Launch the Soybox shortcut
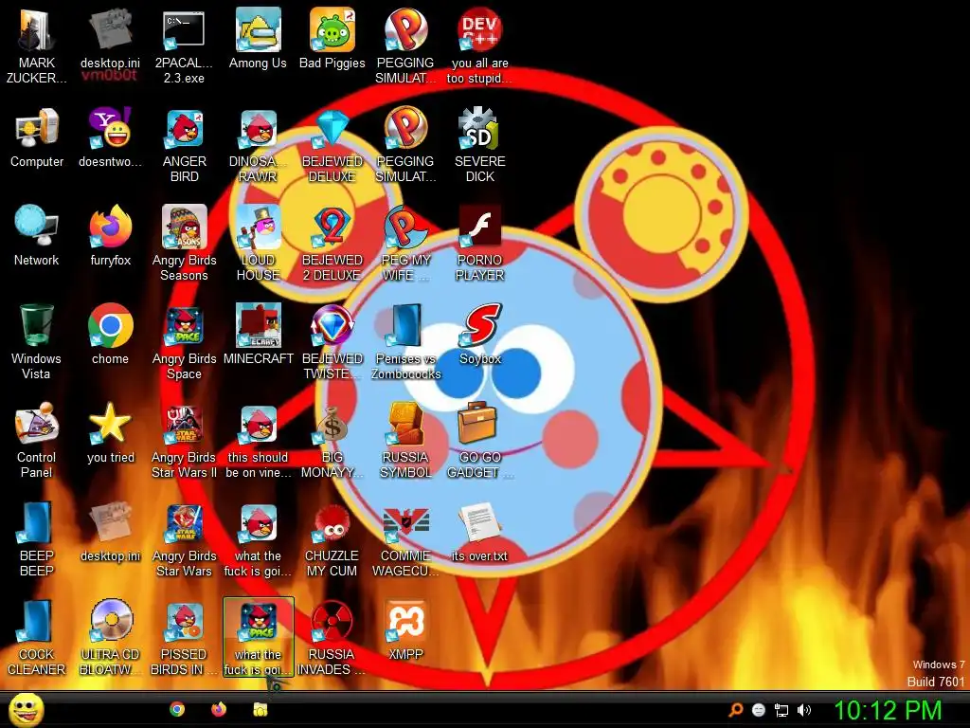Viewport: 970px width, 728px height. pyautogui.click(x=480, y=335)
